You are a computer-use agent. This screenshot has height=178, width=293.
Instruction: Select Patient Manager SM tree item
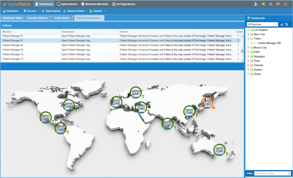269,43
